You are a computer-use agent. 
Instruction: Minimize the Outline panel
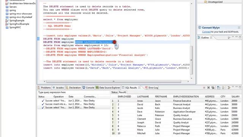237,37
